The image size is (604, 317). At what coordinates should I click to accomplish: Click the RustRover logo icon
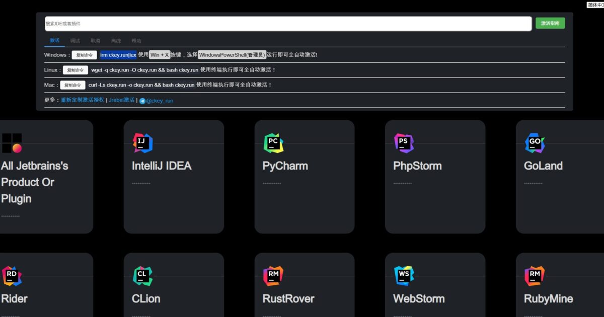(x=273, y=276)
